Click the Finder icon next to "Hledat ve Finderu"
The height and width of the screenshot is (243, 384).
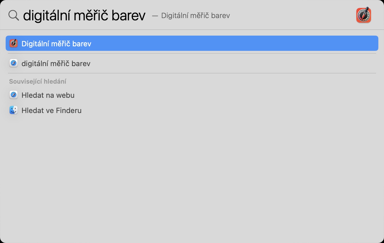[x=14, y=110]
